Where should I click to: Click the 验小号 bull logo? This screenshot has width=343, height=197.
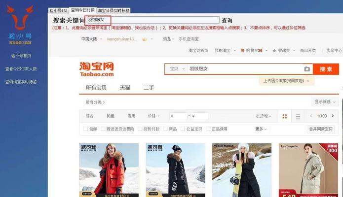[20, 17]
